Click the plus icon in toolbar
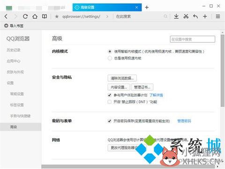Screen dimensions: 225x169 (x=205, y=16)
